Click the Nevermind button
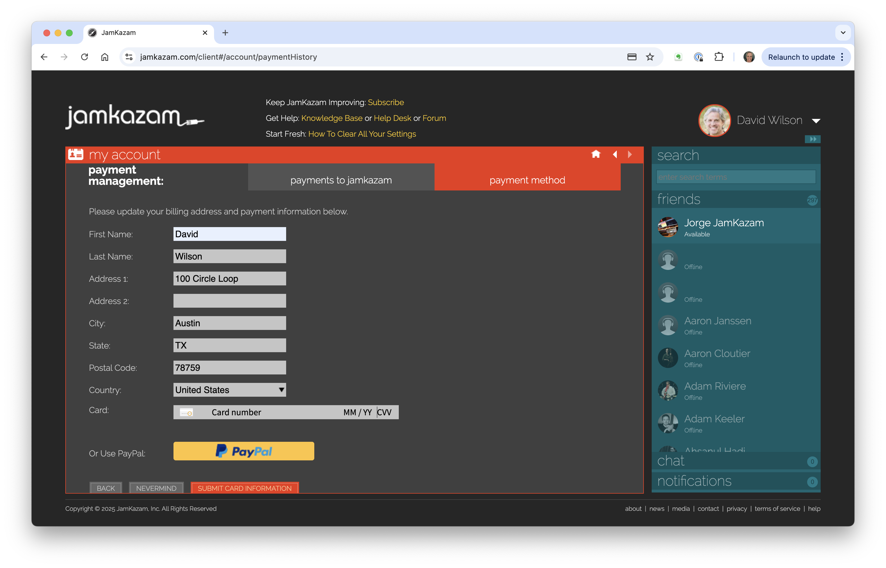 [156, 488]
